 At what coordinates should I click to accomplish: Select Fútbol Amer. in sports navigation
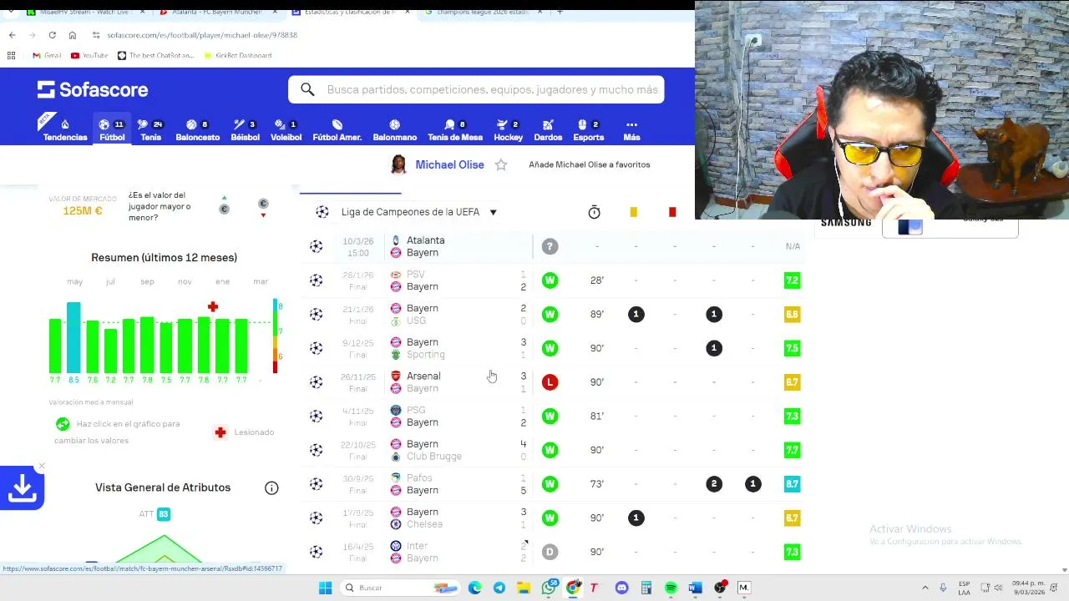coord(337,129)
